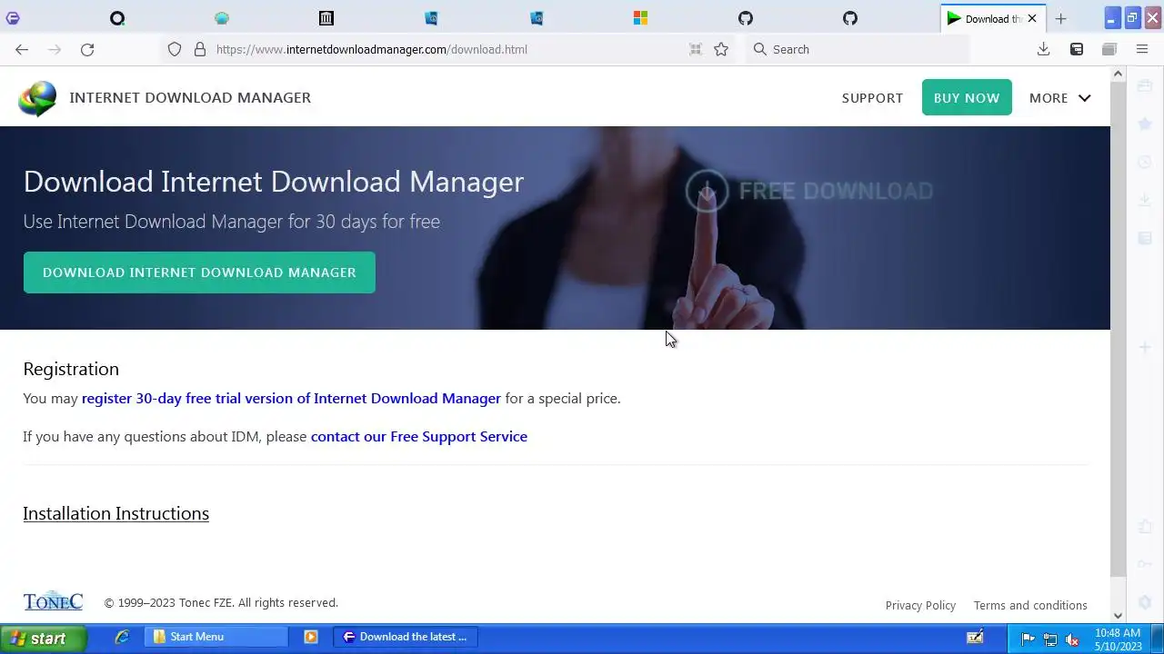The width and height of the screenshot is (1164, 654).
Task: Click the forward navigation arrow
Action: point(55,49)
